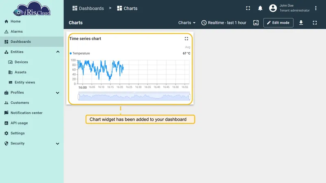This screenshot has width=326, height=183.
Task: Click the dashboard download export icon
Action: (301, 23)
